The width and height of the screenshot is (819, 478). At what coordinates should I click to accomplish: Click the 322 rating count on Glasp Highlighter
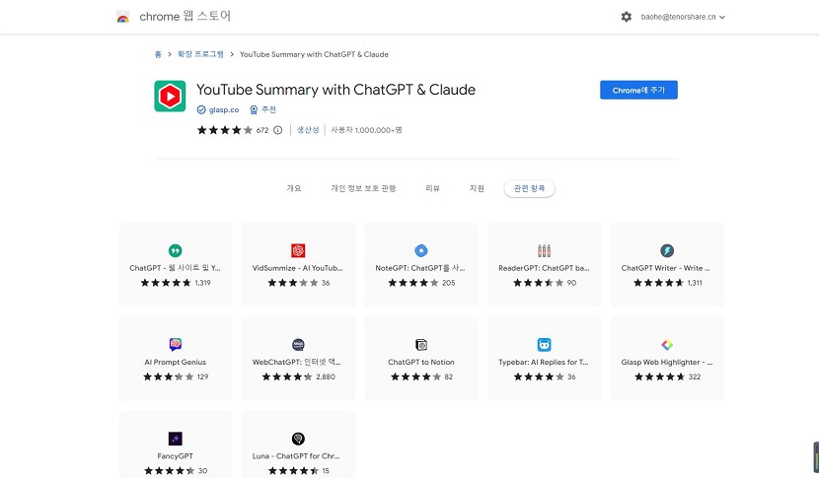pos(694,376)
